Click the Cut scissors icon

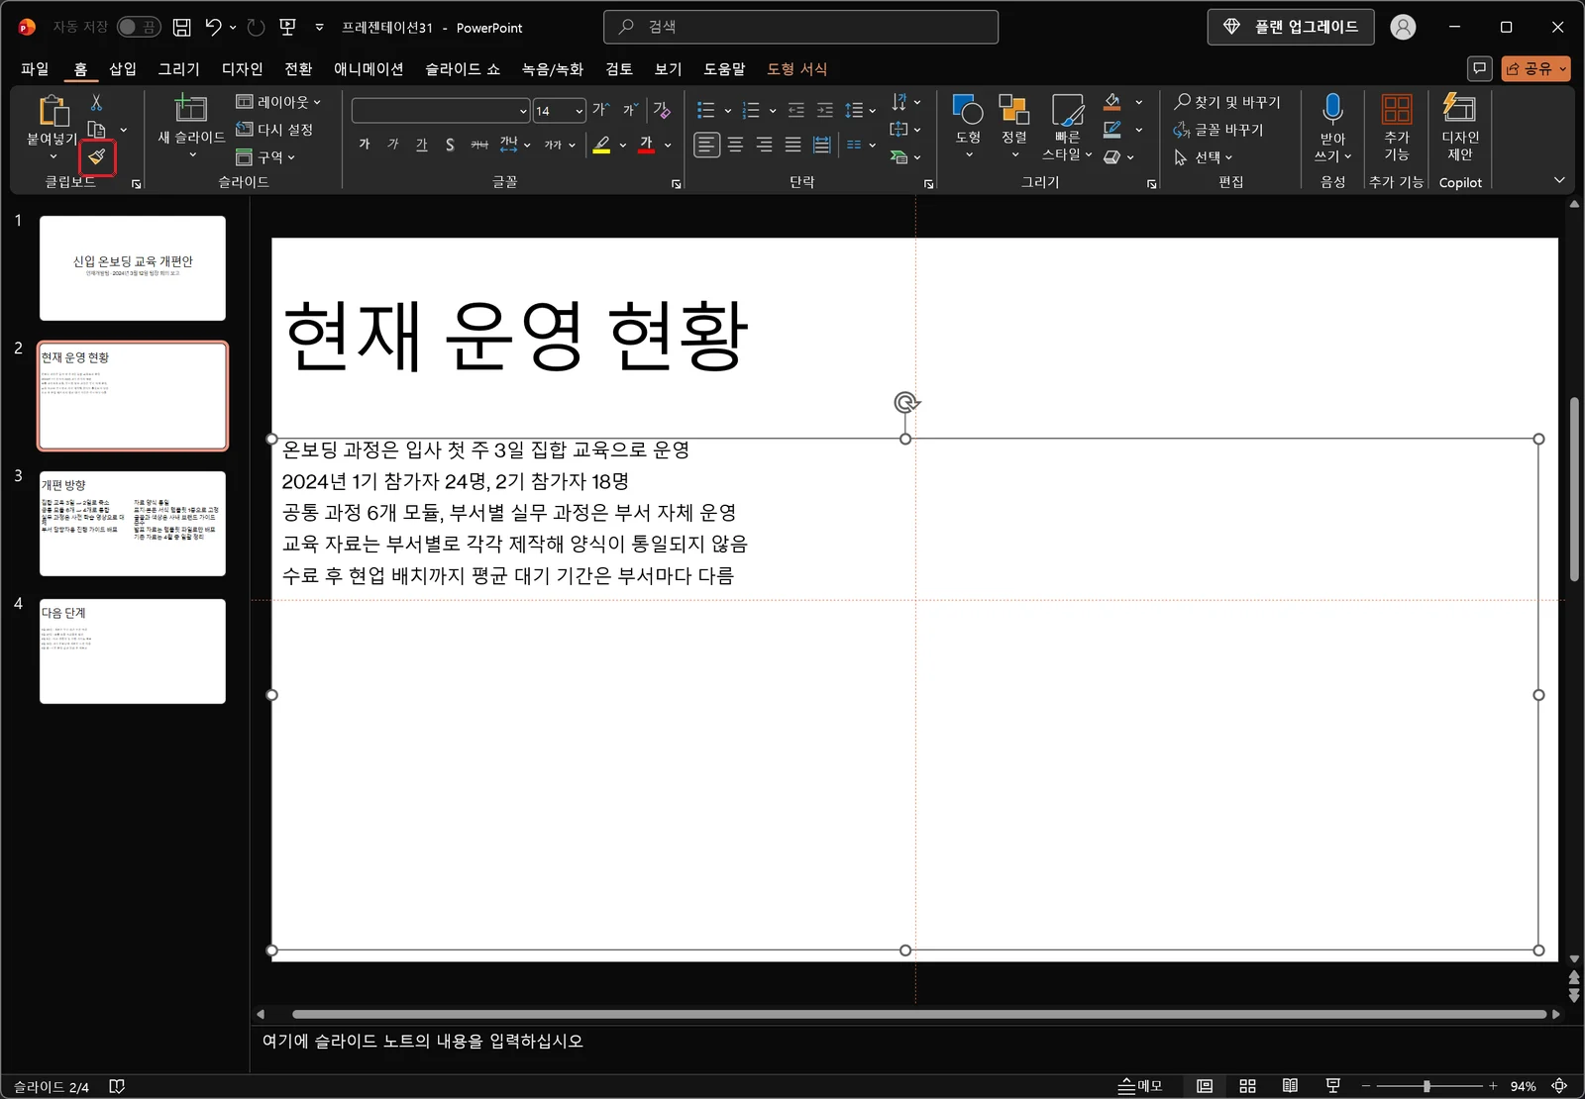click(96, 102)
